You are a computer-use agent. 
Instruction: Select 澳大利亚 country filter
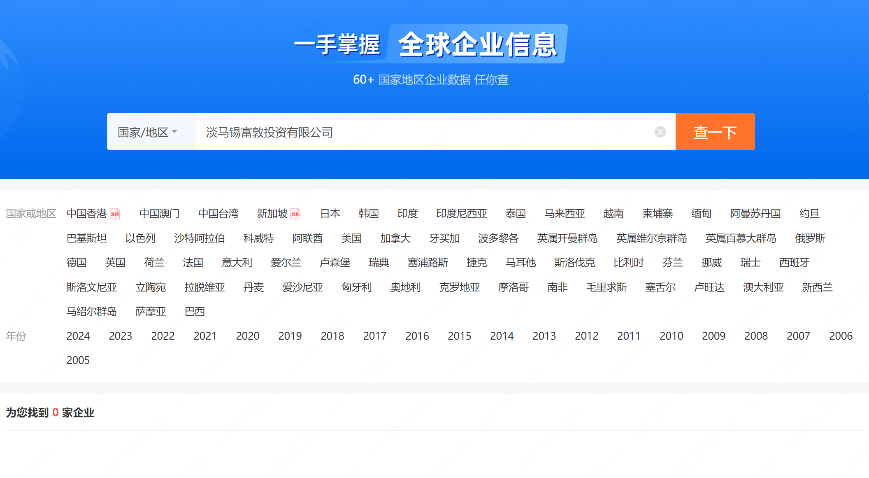point(763,287)
